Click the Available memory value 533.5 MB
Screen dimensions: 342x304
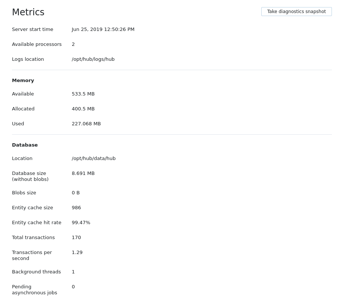[83, 94]
